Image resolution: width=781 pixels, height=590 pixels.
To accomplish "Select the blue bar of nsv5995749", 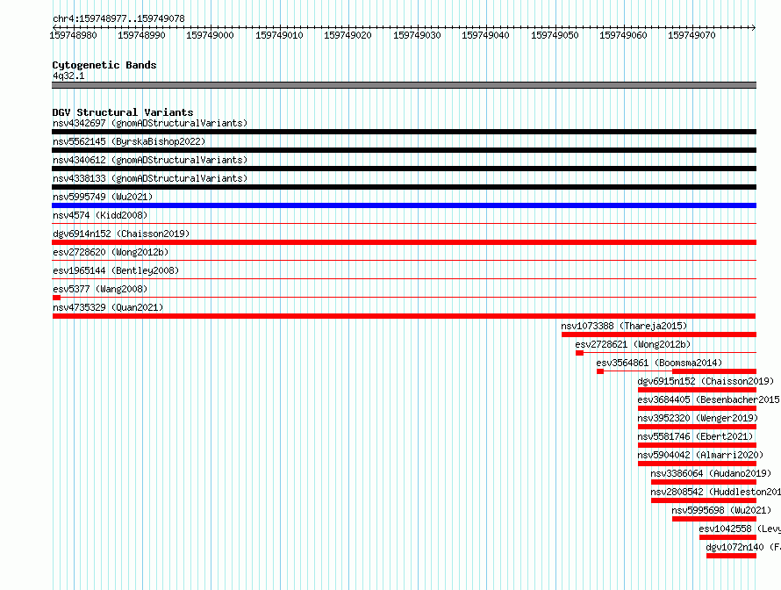I will coord(404,205).
